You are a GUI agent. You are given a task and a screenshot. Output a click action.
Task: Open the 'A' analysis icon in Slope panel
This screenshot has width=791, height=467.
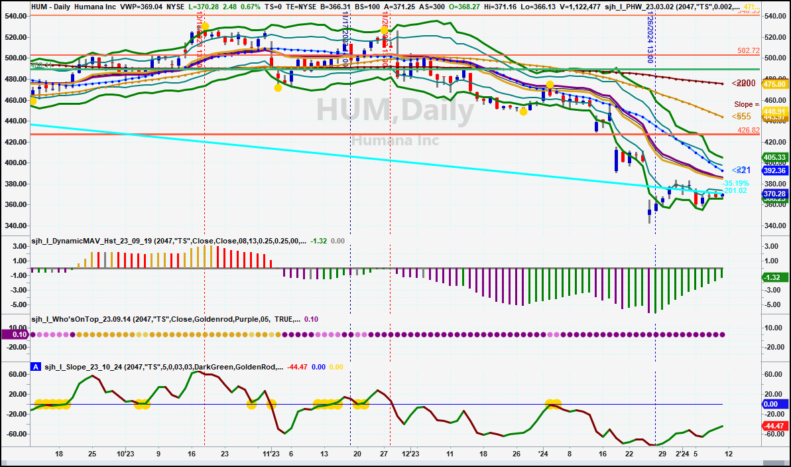(x=35, y=367)
